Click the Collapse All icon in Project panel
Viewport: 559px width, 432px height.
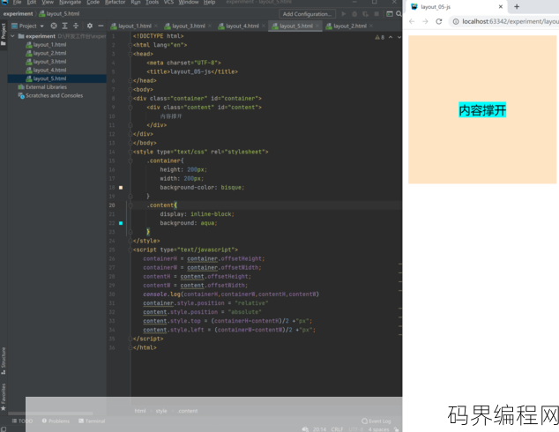pyautogui.click(x=76, y=26)
